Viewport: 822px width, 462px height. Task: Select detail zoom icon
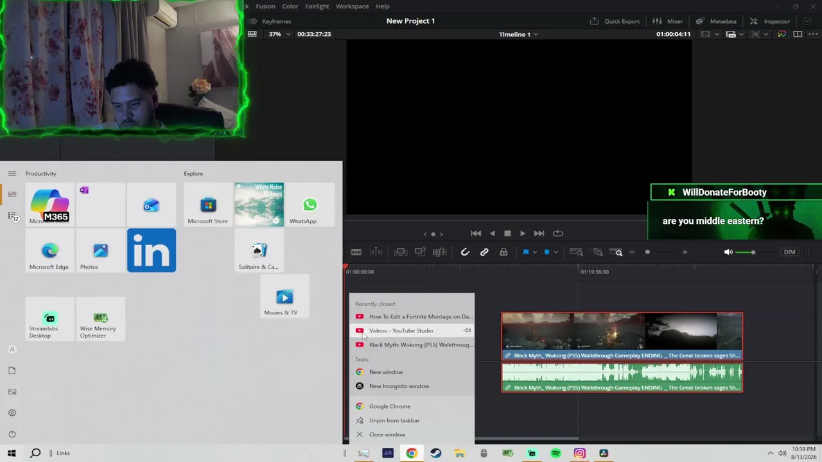point(597,252)
